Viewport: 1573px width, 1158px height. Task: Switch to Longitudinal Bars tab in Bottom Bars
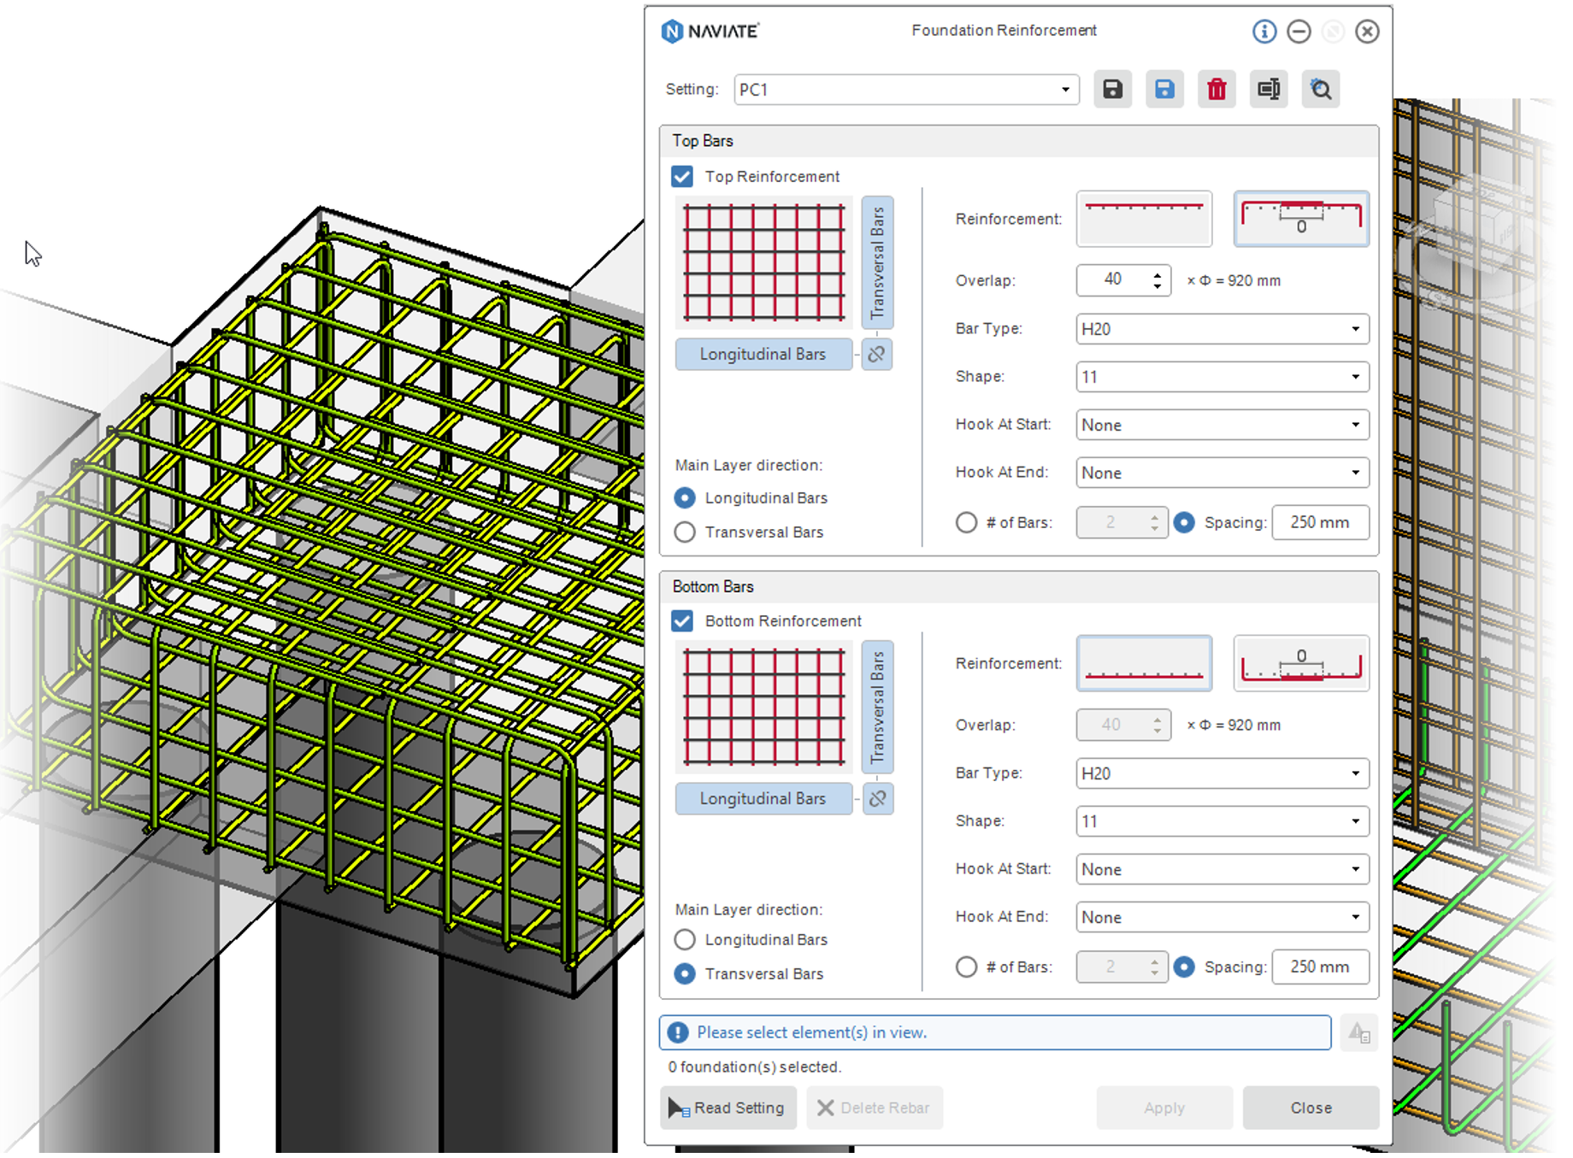(763, 798)
